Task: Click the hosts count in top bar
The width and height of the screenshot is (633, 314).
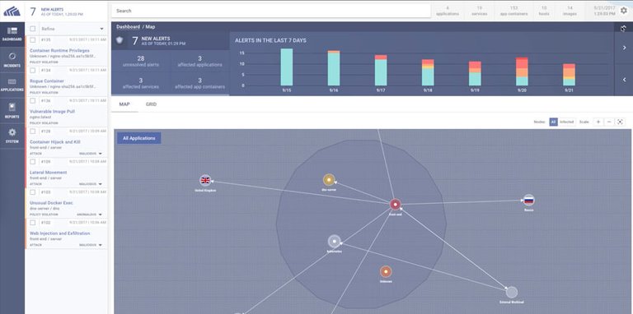Action: pos(544,11)
